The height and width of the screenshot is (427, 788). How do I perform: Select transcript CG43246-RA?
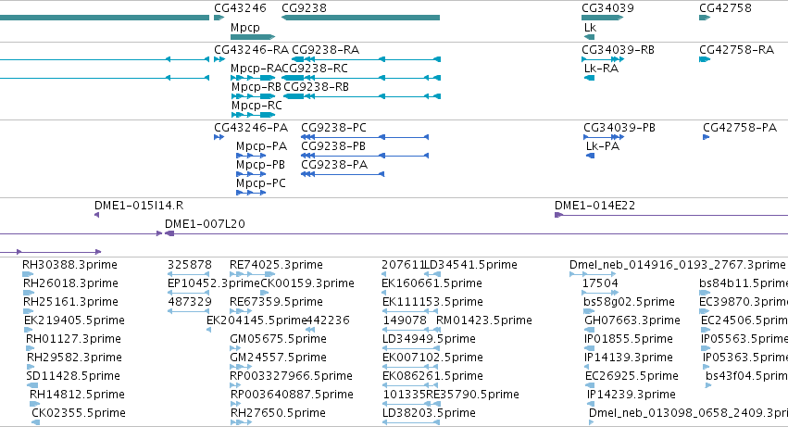click(x=251, y=50)
